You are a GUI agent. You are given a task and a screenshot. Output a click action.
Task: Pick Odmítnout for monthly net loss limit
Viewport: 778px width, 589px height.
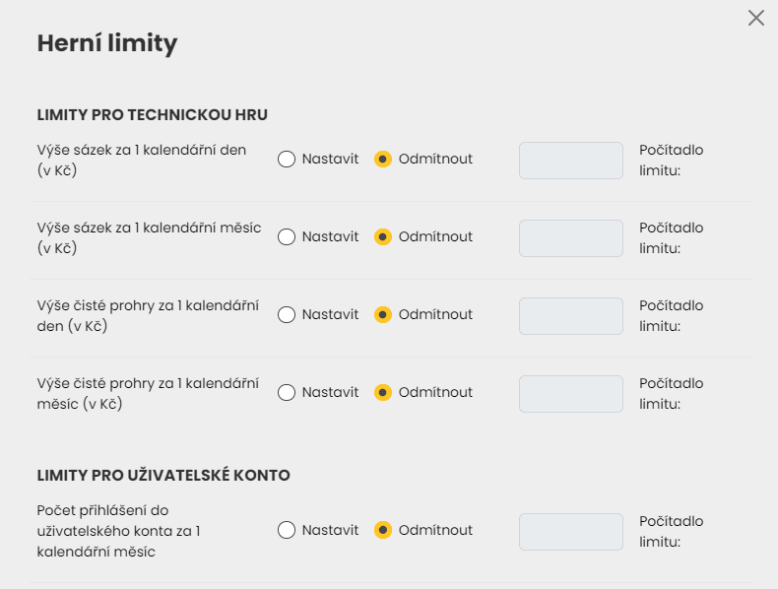tap(384, 393)
